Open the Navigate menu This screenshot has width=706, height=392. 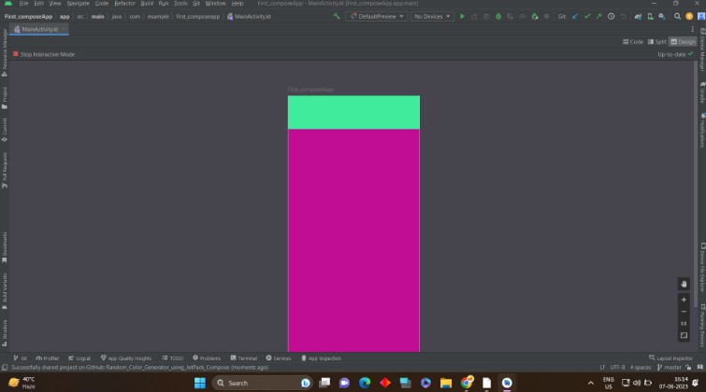(x=79, y=3)
